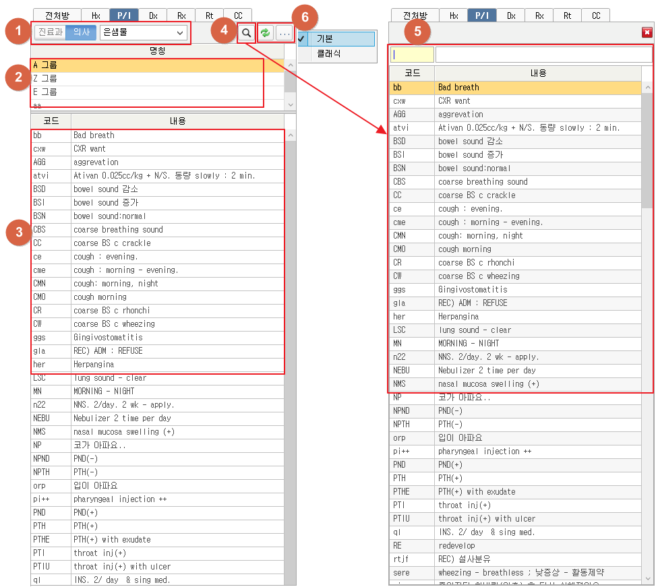Toggle to 진료과 mode

click(50, 32)
